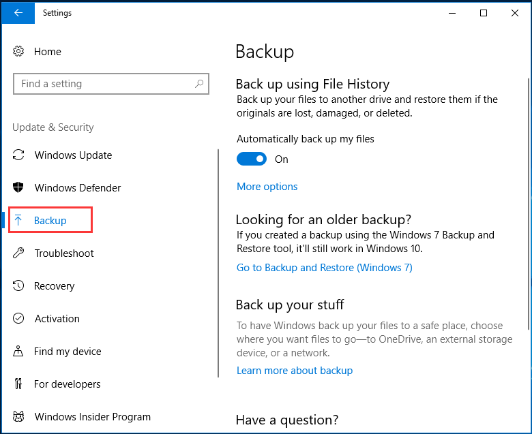Click the Home gear icon
The image size is (532, 434).
click(18, 52)
